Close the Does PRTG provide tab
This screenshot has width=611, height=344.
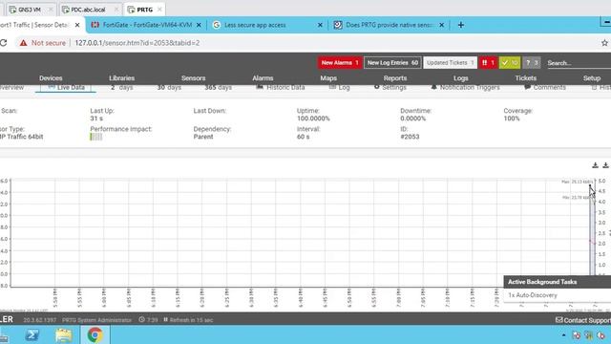pyautogui.click(x=441, y=25)
